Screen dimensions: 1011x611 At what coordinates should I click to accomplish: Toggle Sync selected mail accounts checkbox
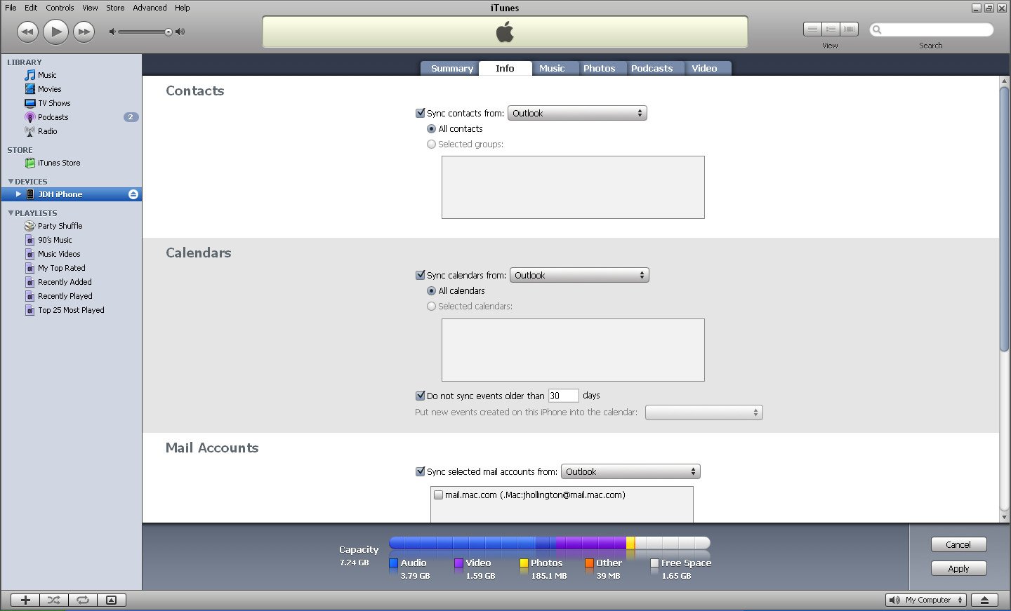pyautogui.click(x=421, y=471)
